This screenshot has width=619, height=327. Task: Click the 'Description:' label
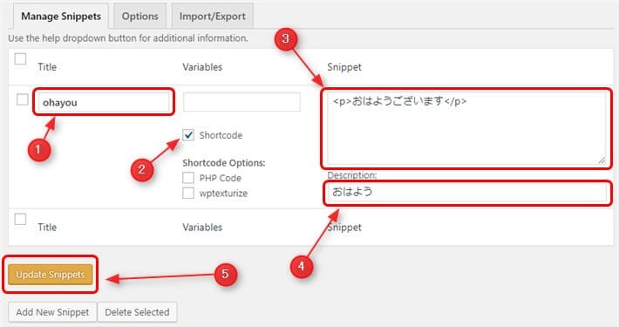[x=351, y=175]
